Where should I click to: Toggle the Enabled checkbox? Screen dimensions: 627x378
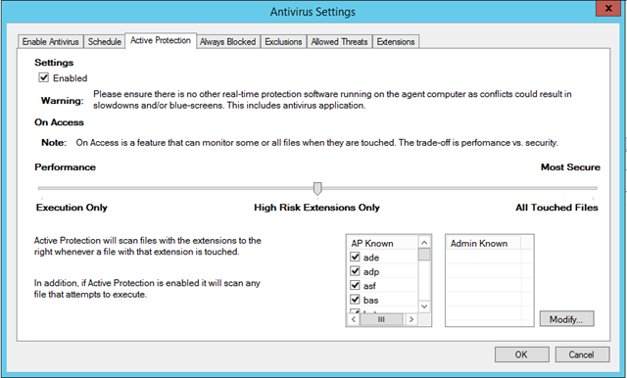click(43, 77)
